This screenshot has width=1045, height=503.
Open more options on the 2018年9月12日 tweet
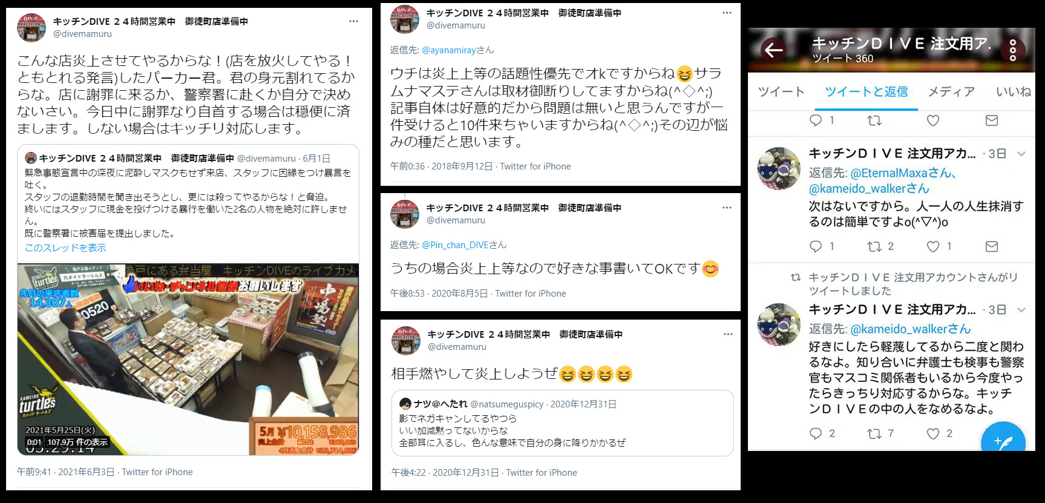pos(727,13)
